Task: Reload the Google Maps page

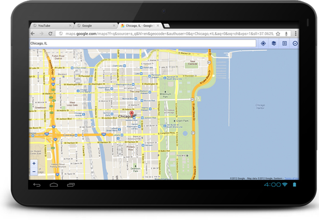Action: 50,34
